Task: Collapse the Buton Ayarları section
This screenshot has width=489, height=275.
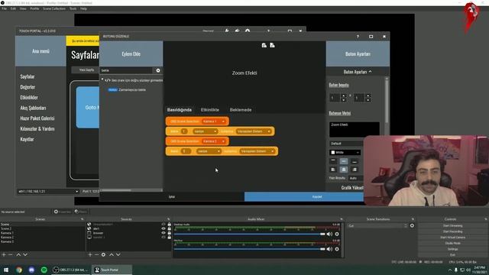Action: tap(358, 72)
